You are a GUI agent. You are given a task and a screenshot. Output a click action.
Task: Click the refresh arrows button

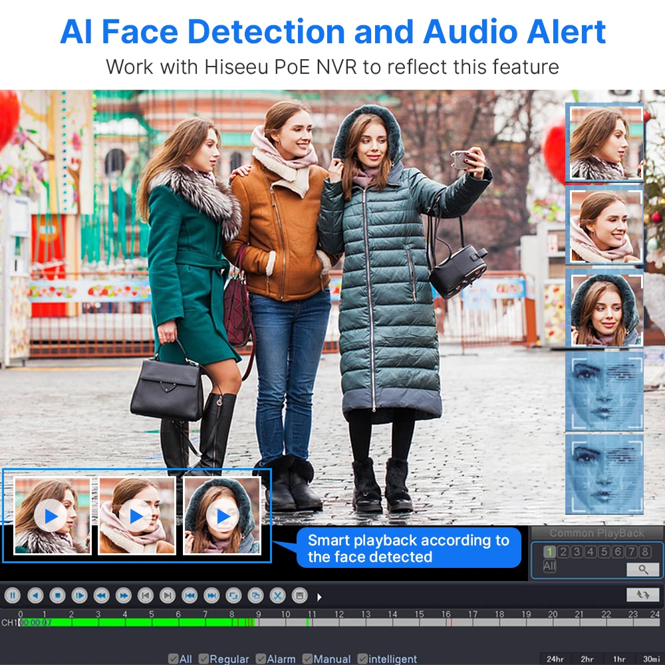(642, 595)
